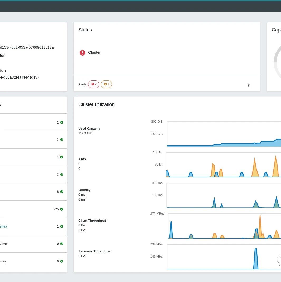
Task: Click the Latency metric label
Action: point(84,190)
